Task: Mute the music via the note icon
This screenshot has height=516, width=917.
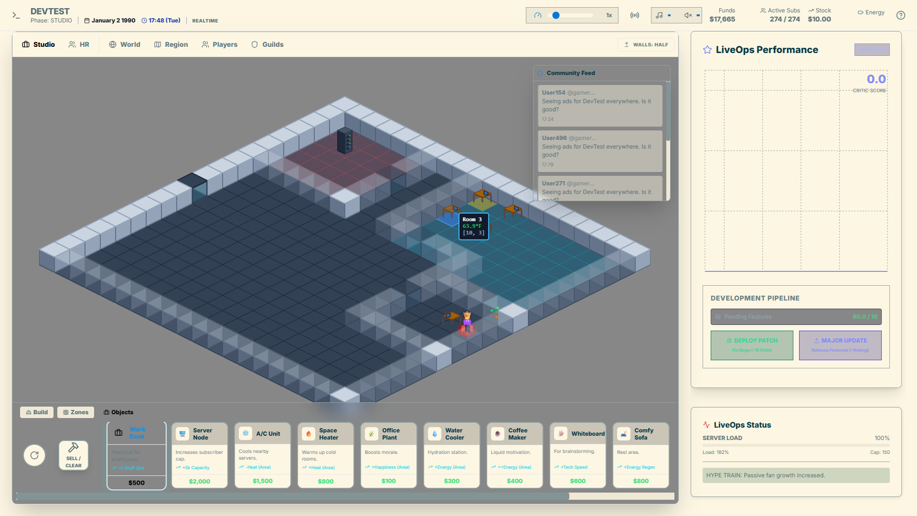Action: [661, 15]
